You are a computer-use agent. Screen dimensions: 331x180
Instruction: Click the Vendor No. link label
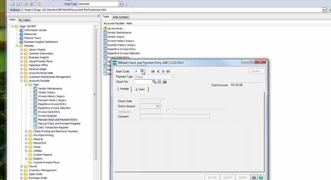click(124, 111)
